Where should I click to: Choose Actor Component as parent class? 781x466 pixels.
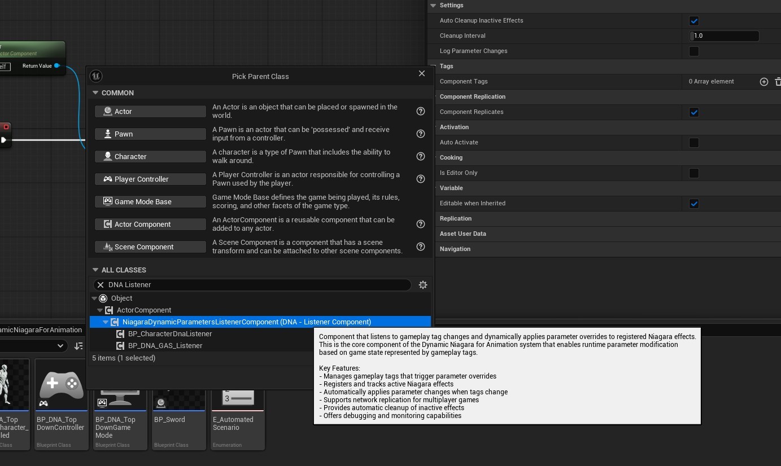(x=150, y=224)
